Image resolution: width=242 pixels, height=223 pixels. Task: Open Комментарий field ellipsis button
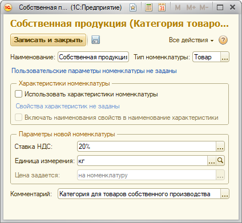[x=225, y=194]
